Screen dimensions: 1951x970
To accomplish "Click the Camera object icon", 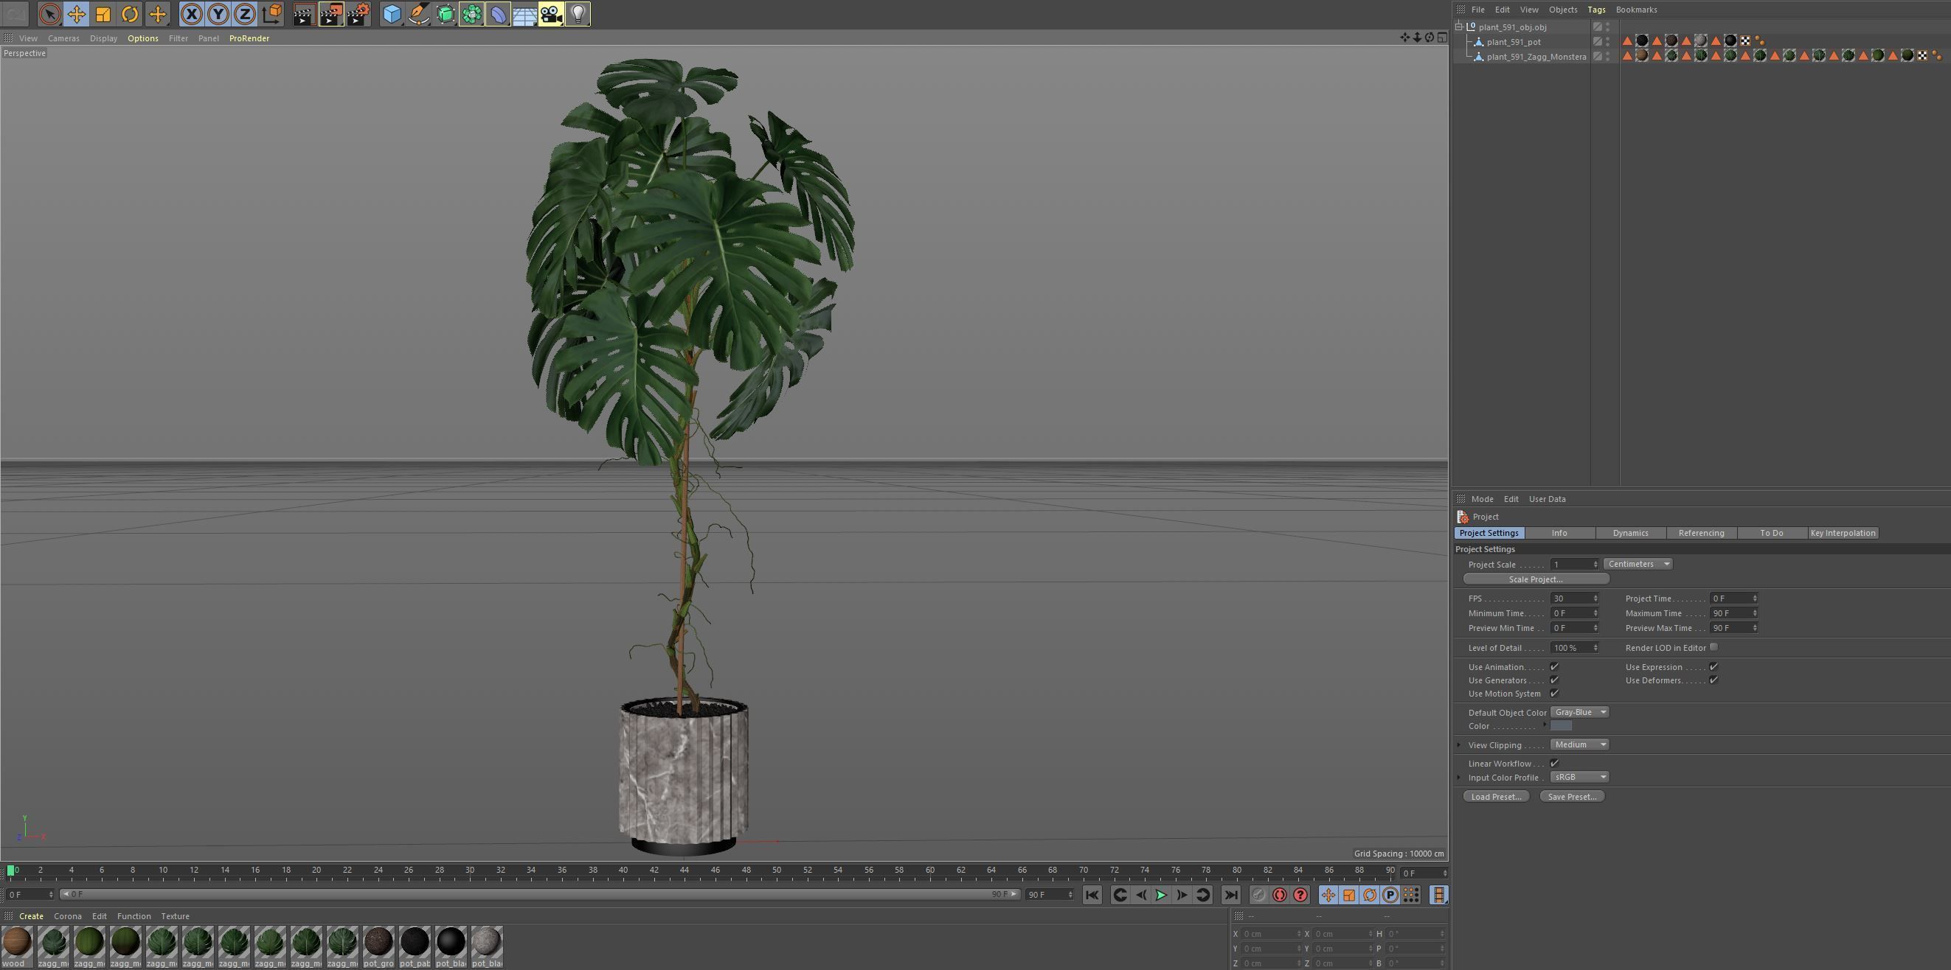I will 552,13.
